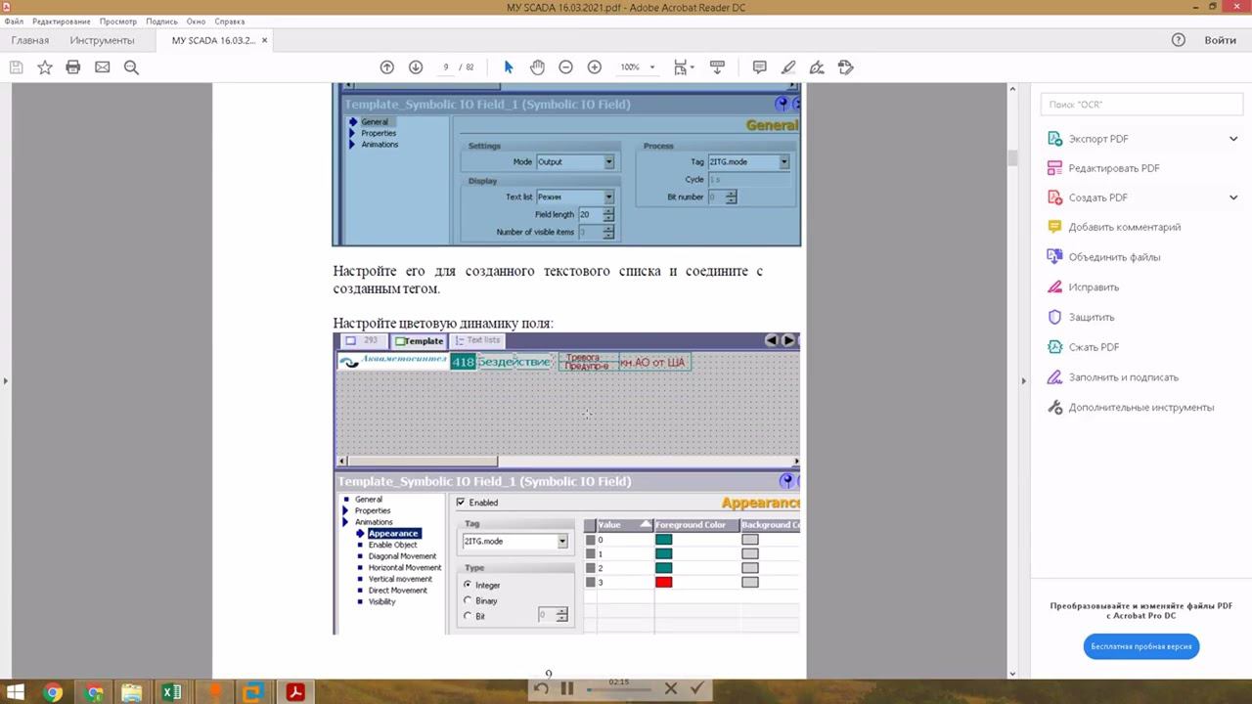Open the Help question mark icon
The width and height of the screenshot is (1252, 704).
[x=1179, y=40]
